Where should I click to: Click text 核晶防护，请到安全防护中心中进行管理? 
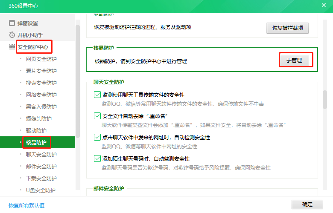pos(141,61)
